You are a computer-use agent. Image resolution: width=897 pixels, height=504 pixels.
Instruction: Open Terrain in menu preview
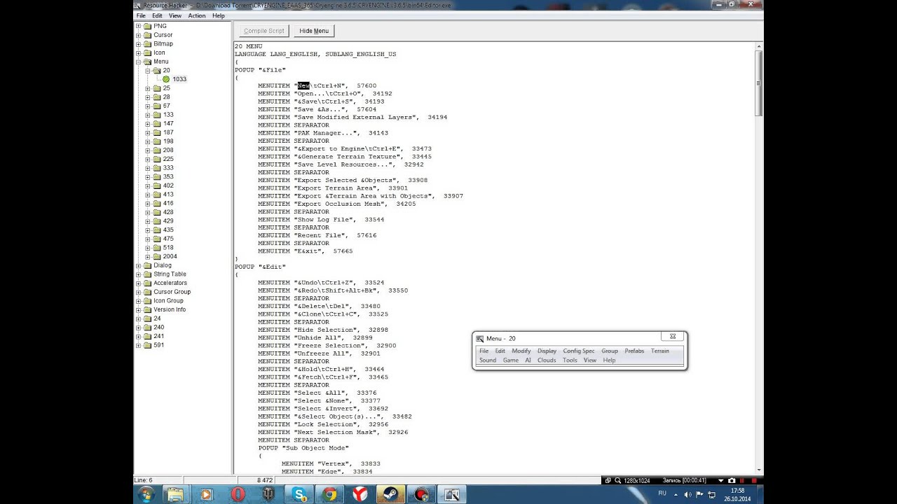(660, 351)
